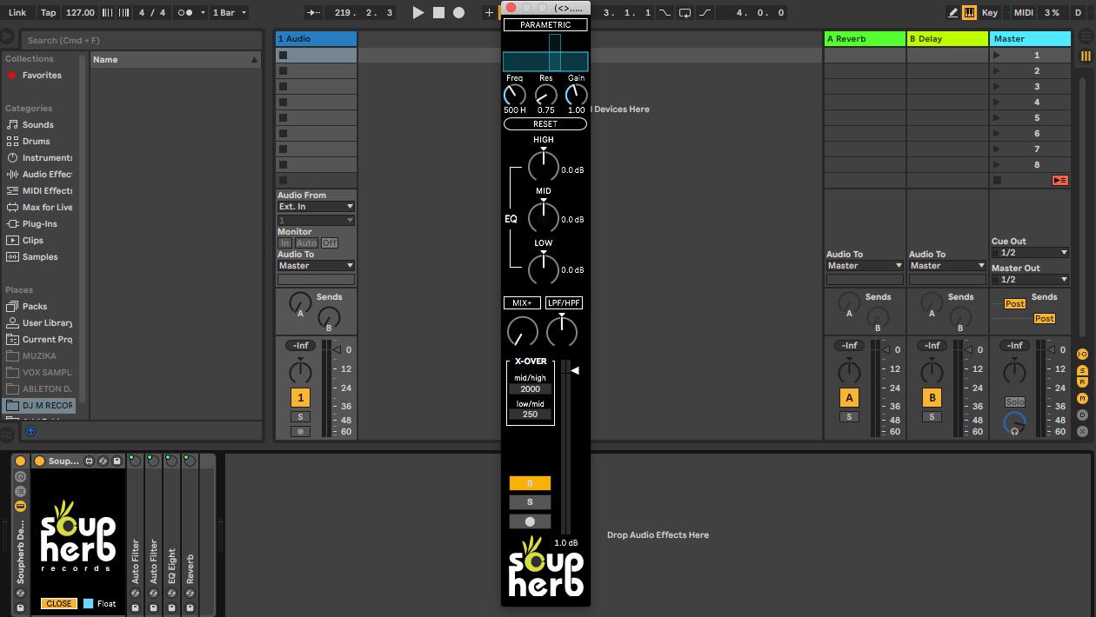This screenshot has width=1096, height=617.
Task: Start playback with the transport Play button
Action: 418,12
